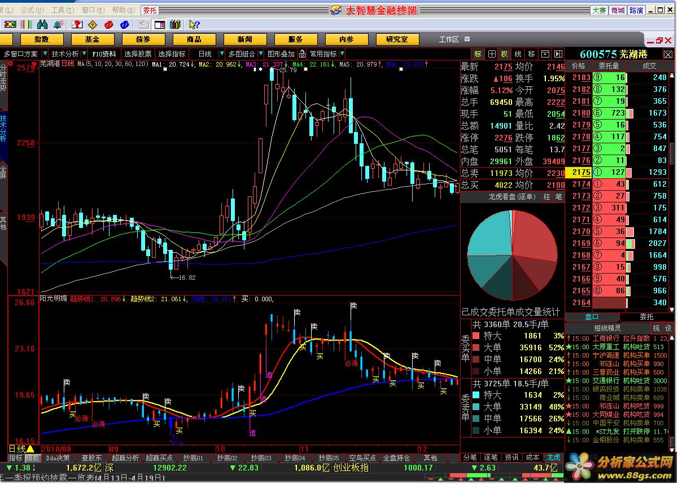678x484 pixels.
Task: Click the chart with question mark icon
Action: 77,24
